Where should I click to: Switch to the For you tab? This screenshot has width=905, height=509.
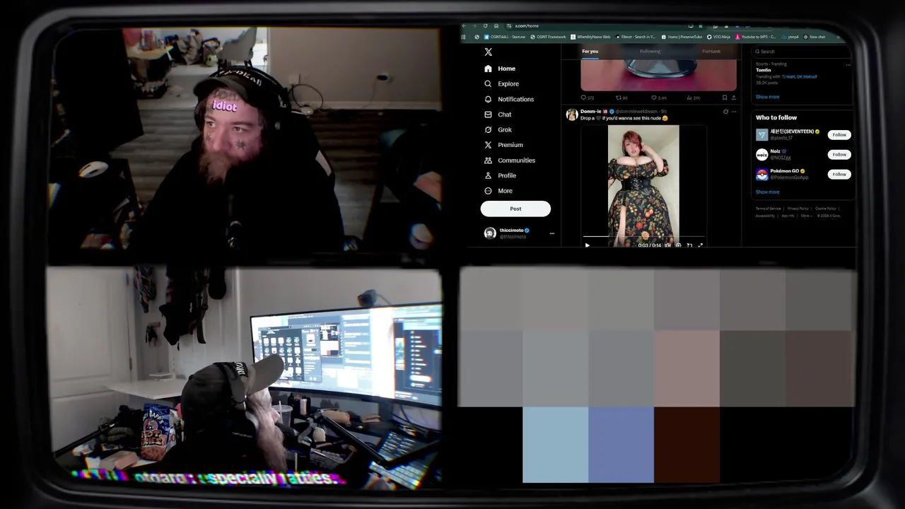coord(590,51)
